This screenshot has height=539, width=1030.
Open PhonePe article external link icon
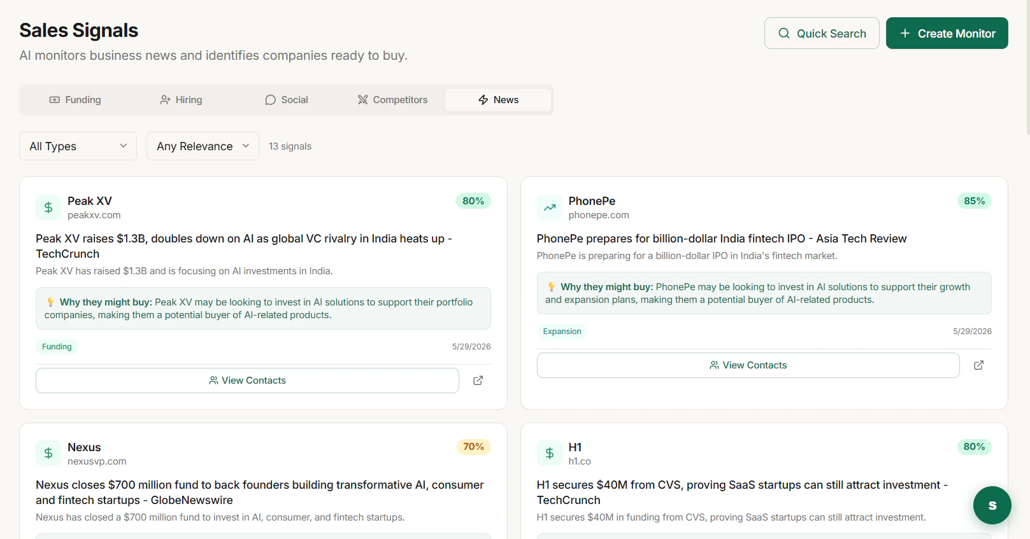979,365
